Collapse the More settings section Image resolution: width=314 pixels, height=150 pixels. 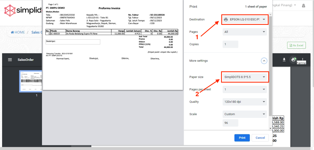click(264, 61)
